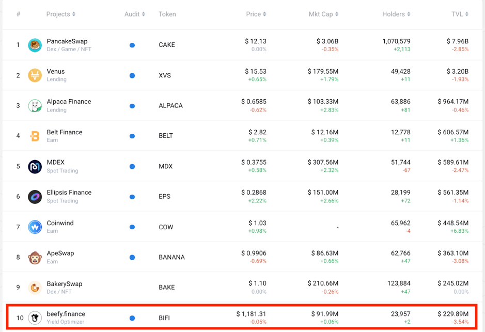The width and height of the screenshot is (485, 332).
Task: Sort by Holders column header
Action: [396, 14]
